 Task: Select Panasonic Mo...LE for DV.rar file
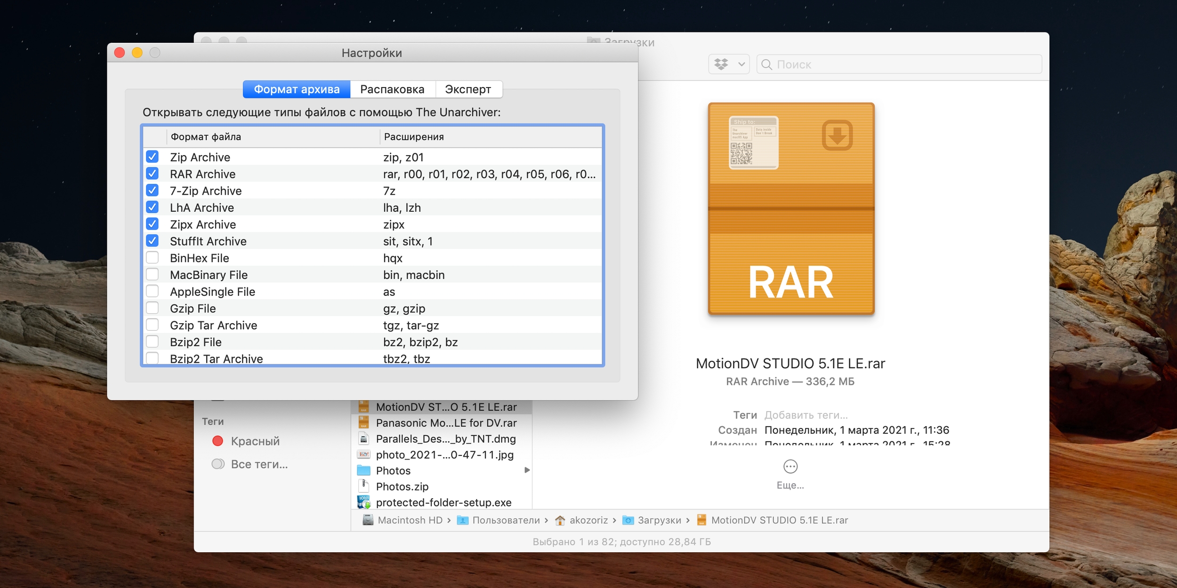[442, 423]
